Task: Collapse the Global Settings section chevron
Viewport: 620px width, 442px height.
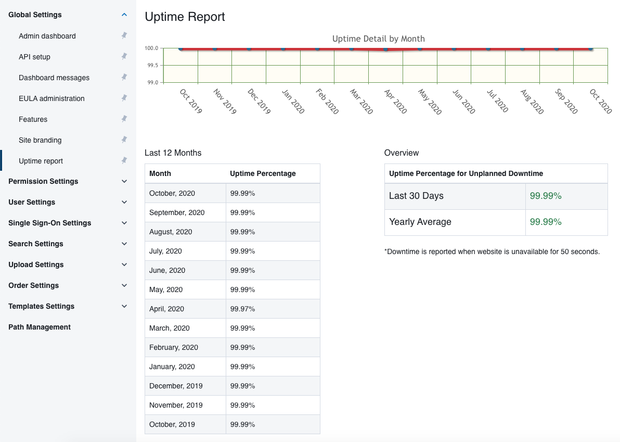Action: click(x=124, y=15)
